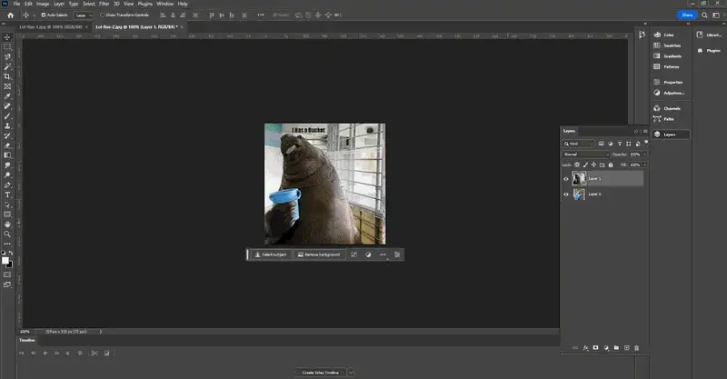This screenshot has height=379, width=727.
Task: Select the Magic Wand tool
Action: point(7,66)
